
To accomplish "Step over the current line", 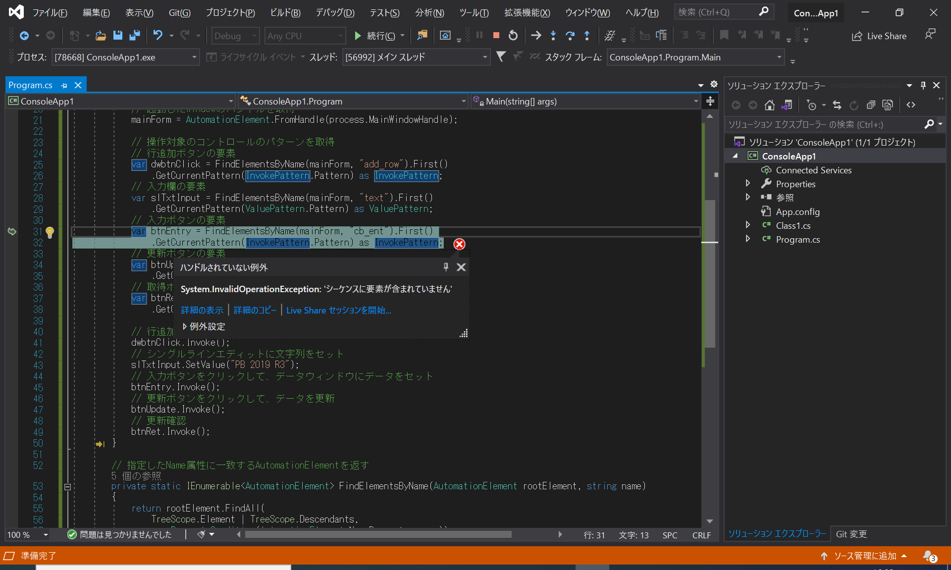I will coord(570,35).
